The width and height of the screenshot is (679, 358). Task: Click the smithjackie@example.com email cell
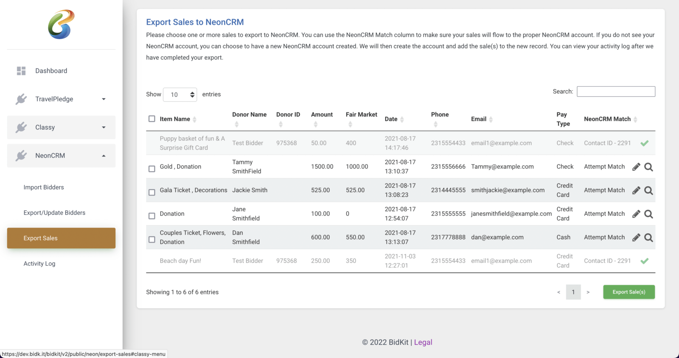coord(508,190)
